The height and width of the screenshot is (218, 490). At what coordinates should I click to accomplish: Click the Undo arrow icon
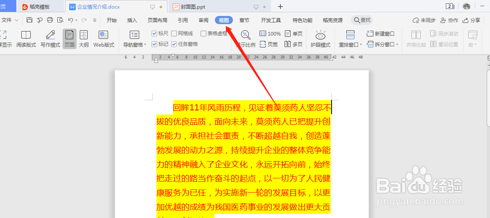tap(70, 20)
